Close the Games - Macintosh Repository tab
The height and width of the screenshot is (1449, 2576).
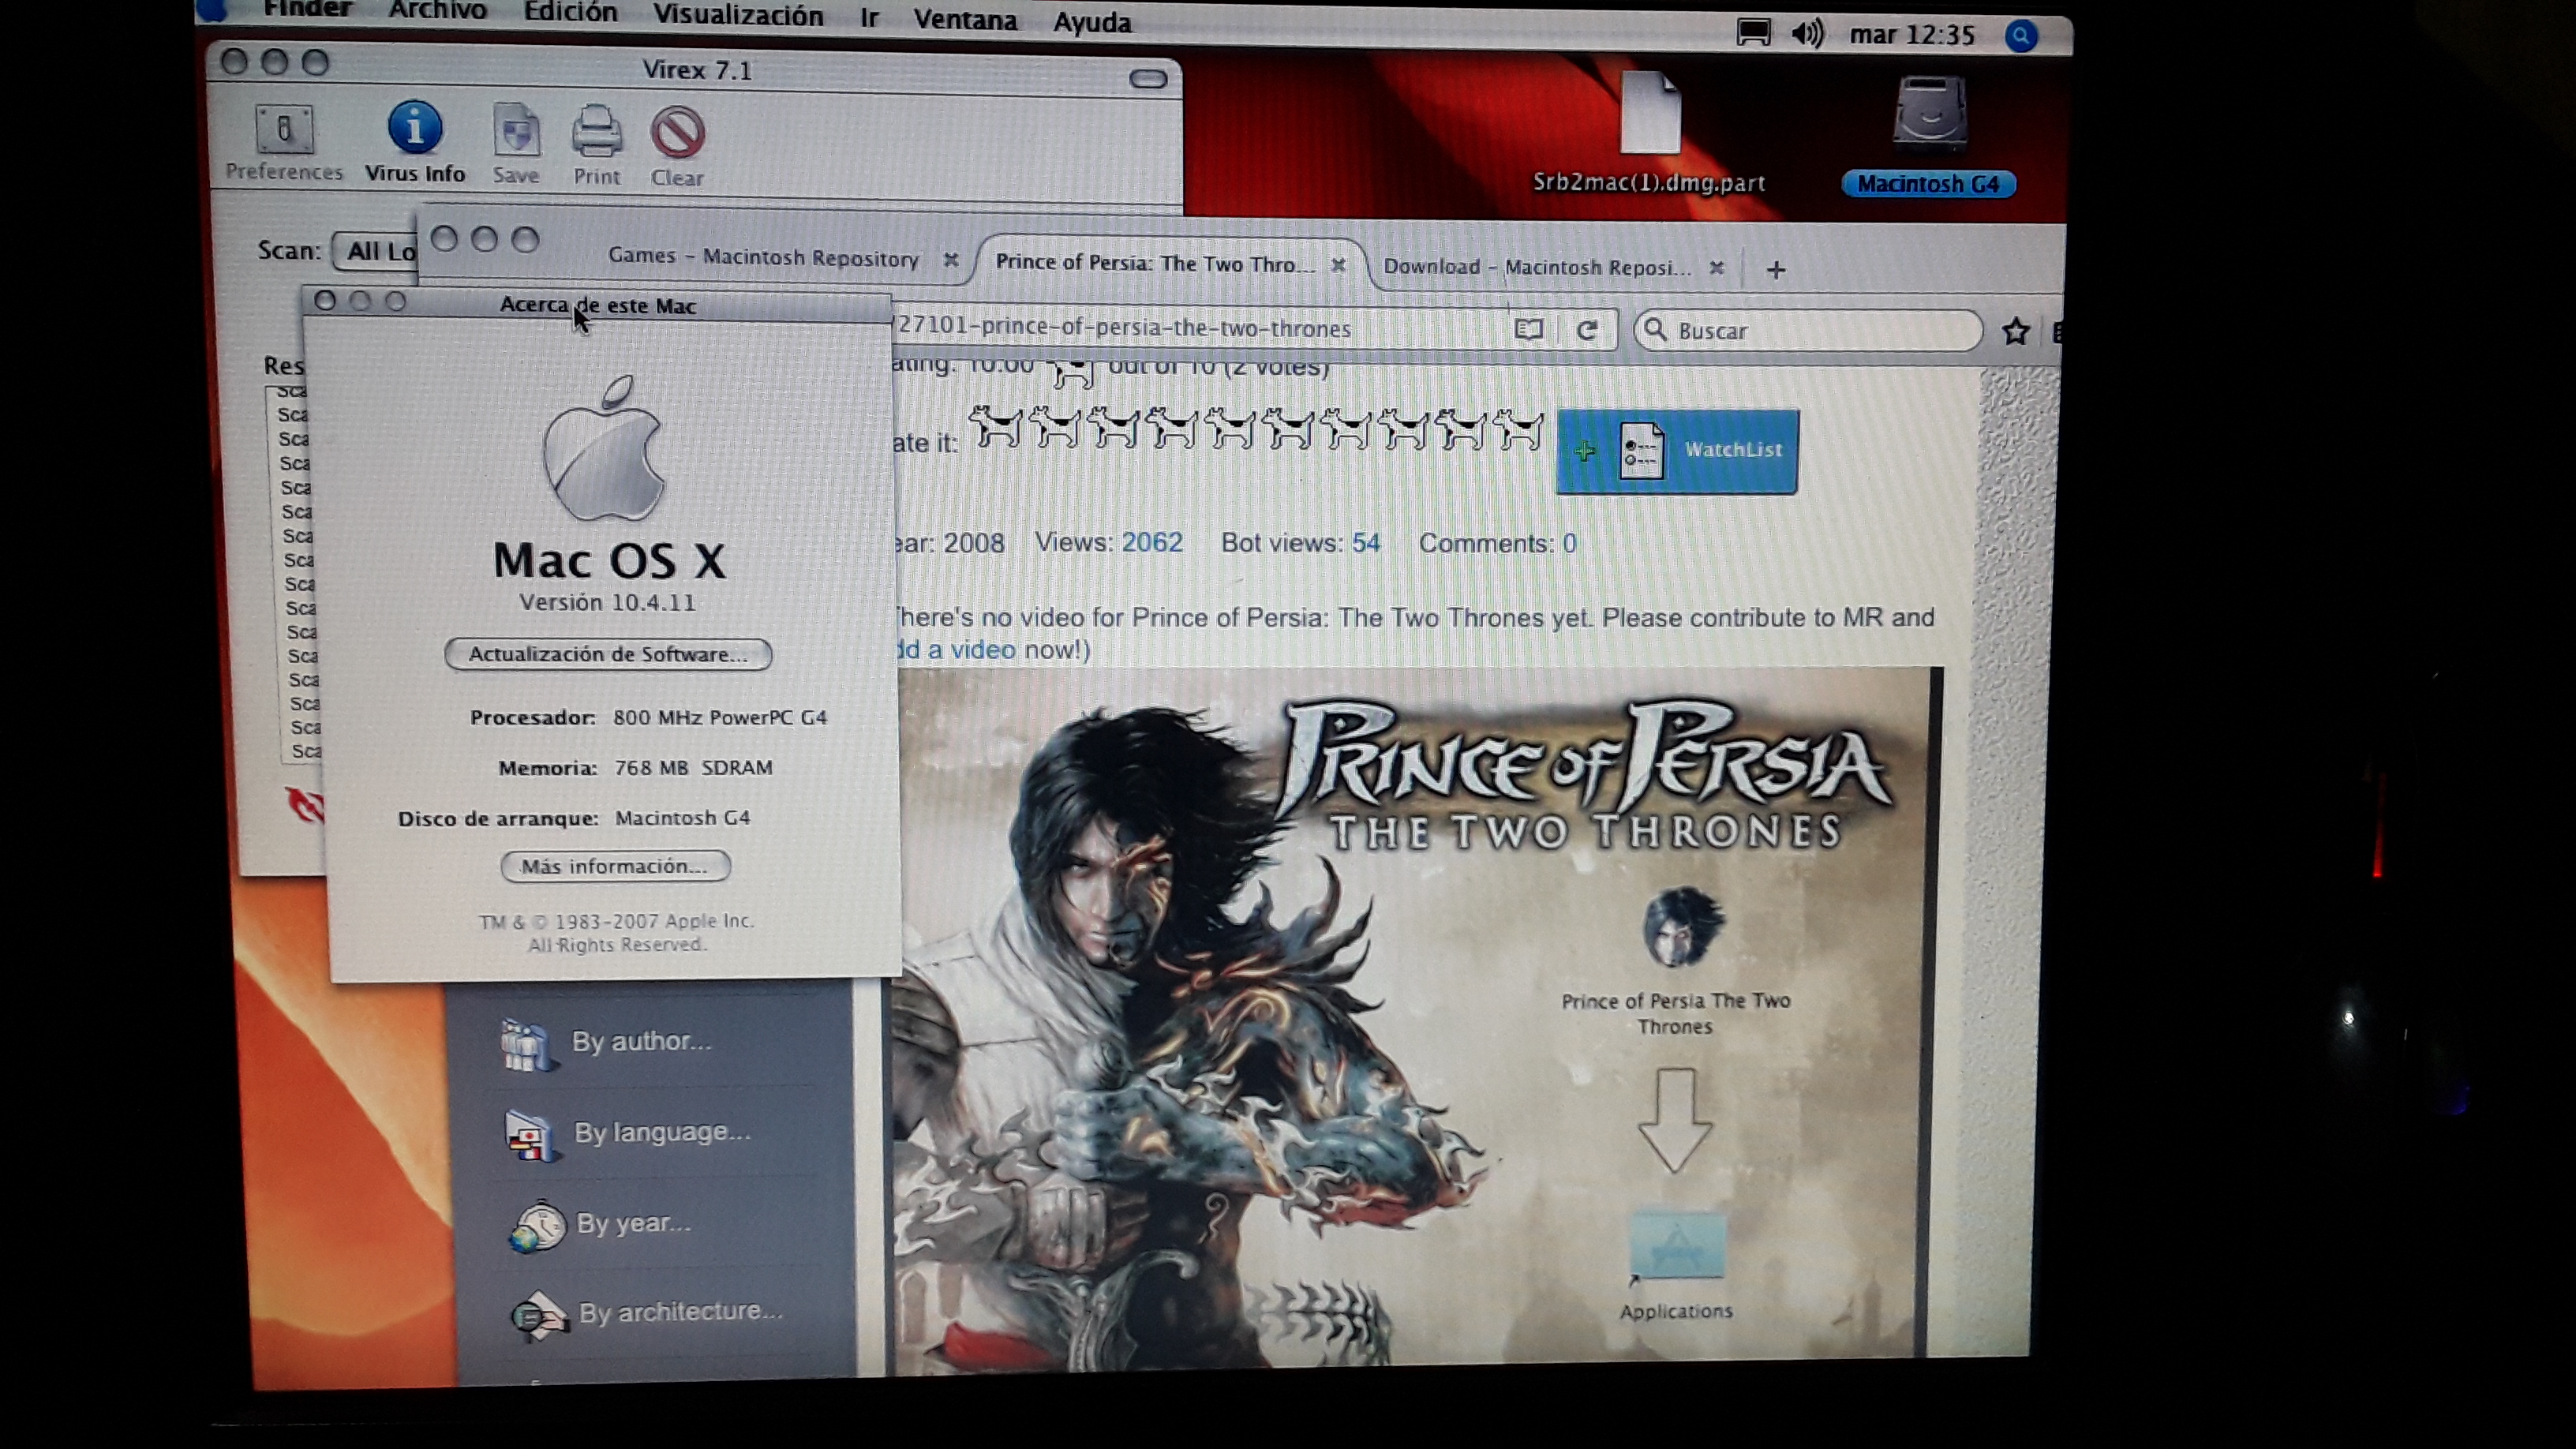pyautogui.click(x=951, y=260)
